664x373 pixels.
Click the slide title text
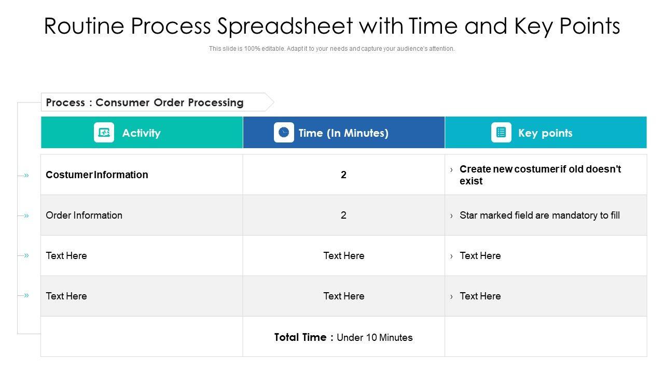(332, 26)
